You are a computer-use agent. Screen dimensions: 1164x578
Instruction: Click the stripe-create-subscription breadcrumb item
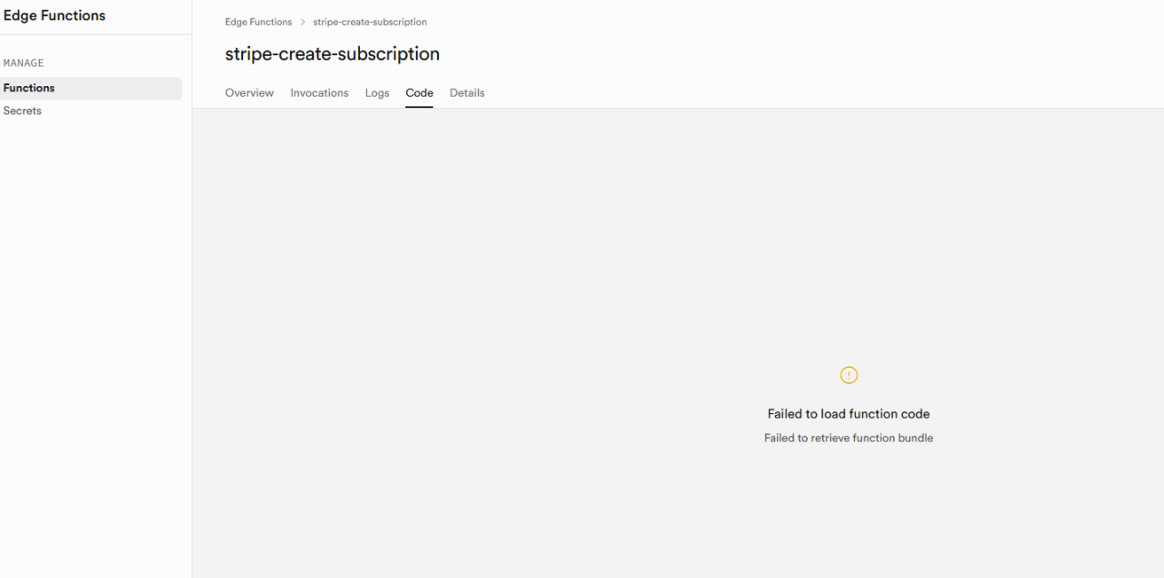(x=370, y=22)
